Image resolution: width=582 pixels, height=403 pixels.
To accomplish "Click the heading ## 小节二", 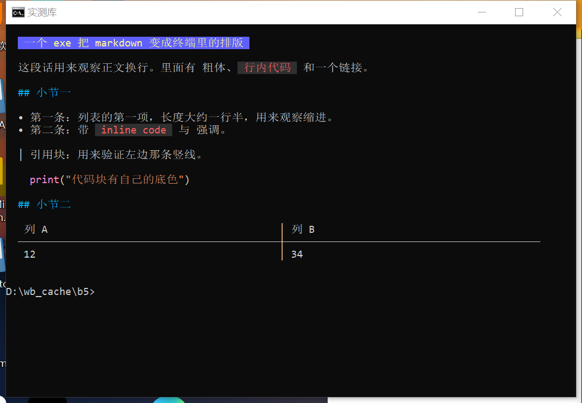I will click(x=44, y=204).
